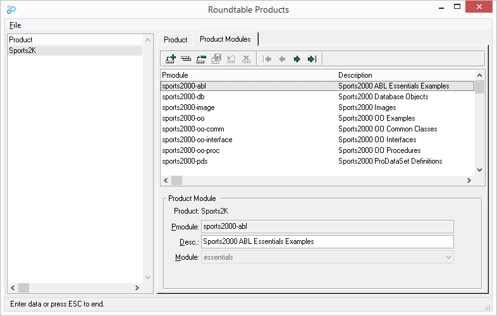Maximize the Roundtable Products window
The image size is (497, 316).
point(457,7)
